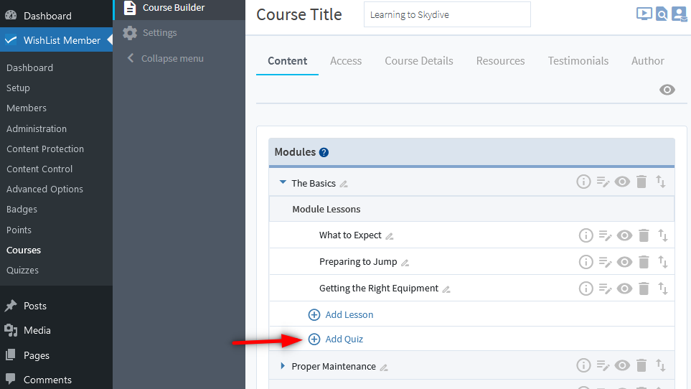Viewport: 691px width, 389px height.
Task: Click the course video preview icon
Action: (x=644, y=14)
